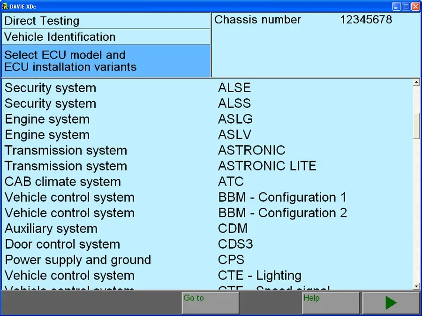Click the DAVIE XDc title bar icon

click(6, 6)
